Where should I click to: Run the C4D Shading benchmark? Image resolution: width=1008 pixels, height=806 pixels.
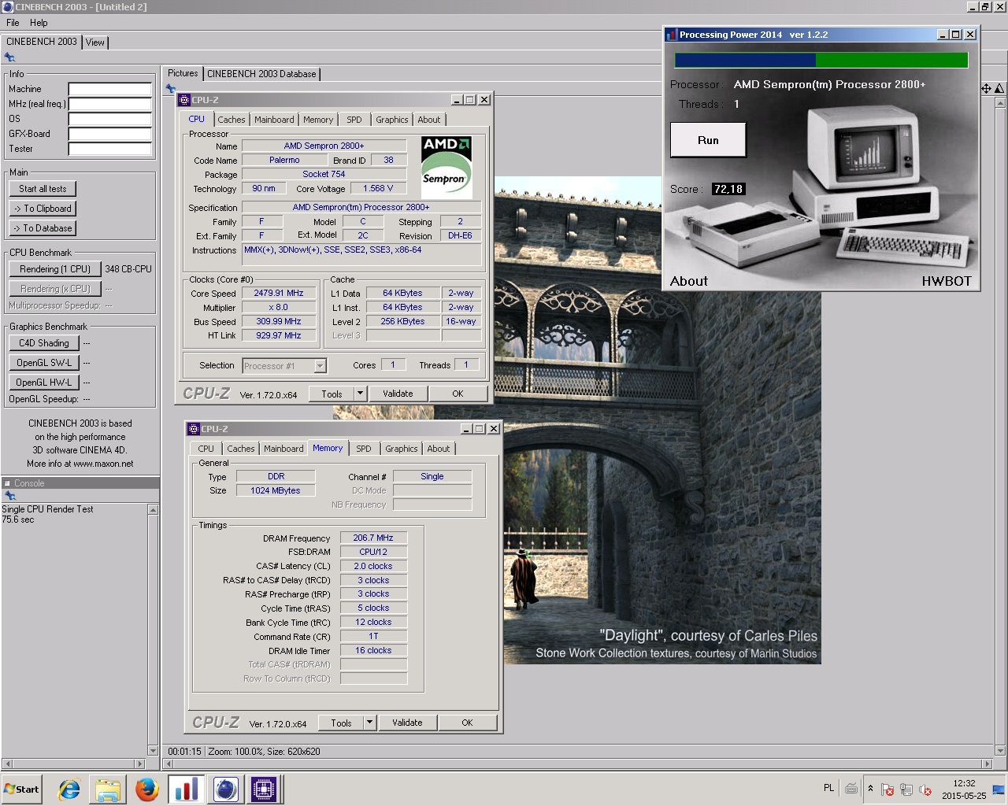pyautogui.click(x=44, y=343)
